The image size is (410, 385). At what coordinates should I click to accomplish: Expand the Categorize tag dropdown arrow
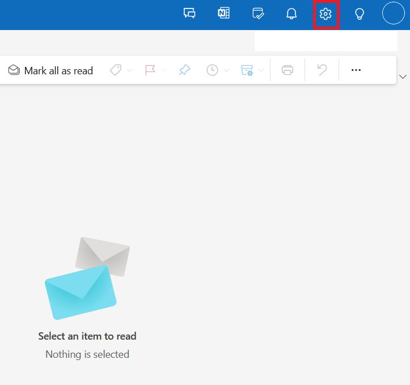(129, 70)
